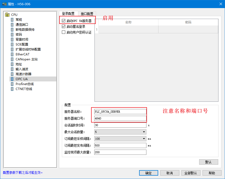Click the page icon beside CTNET总线
The height and width of the screenshot is (179, 225).
[x=12, y=89]
